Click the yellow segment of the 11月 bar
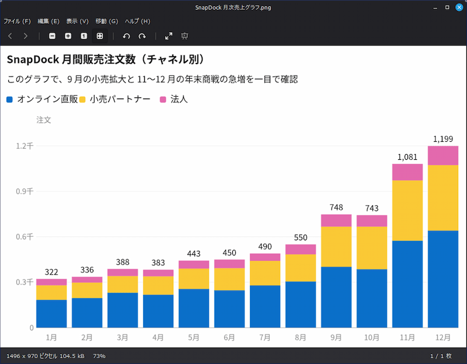Screen dimensions: 467x364 click(x=407, y=211)
